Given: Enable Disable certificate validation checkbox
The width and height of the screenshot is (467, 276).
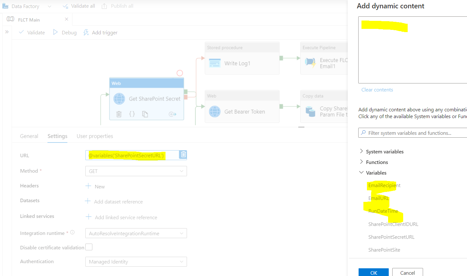Looking at the screenshot, I should [89, 247].
